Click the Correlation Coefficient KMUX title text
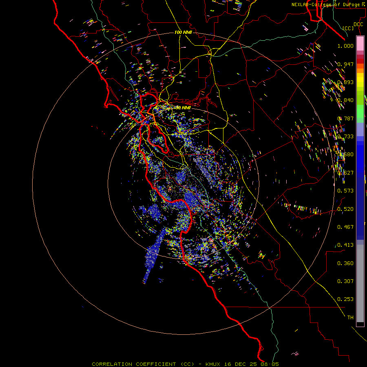This screenshot has width=367, height=367. pos(185,364)
